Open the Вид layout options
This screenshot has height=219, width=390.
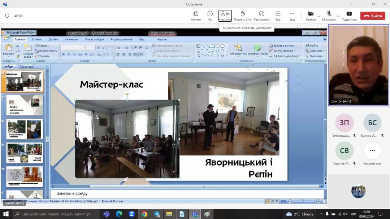[278, 16]
